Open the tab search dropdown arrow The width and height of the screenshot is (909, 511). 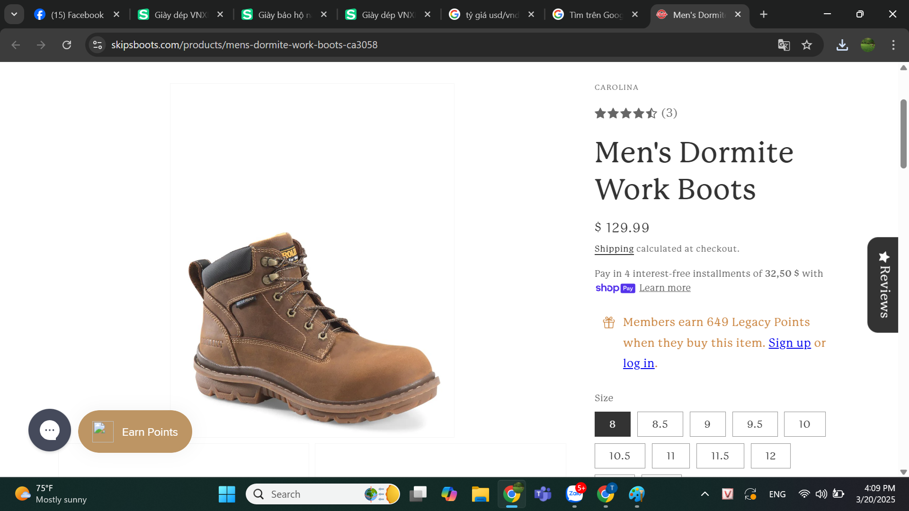point(14,14)
